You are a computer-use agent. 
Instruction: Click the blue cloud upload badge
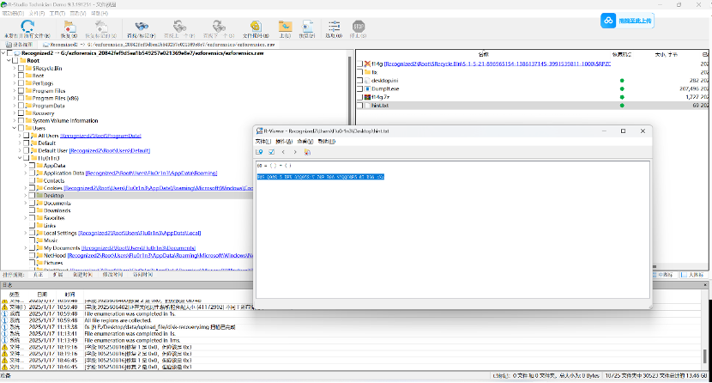[x=608, y=21]
